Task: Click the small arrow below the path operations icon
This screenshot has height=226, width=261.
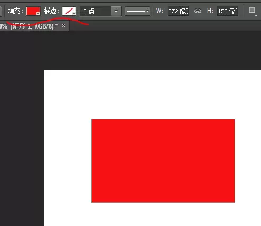Action: point(256,16)
